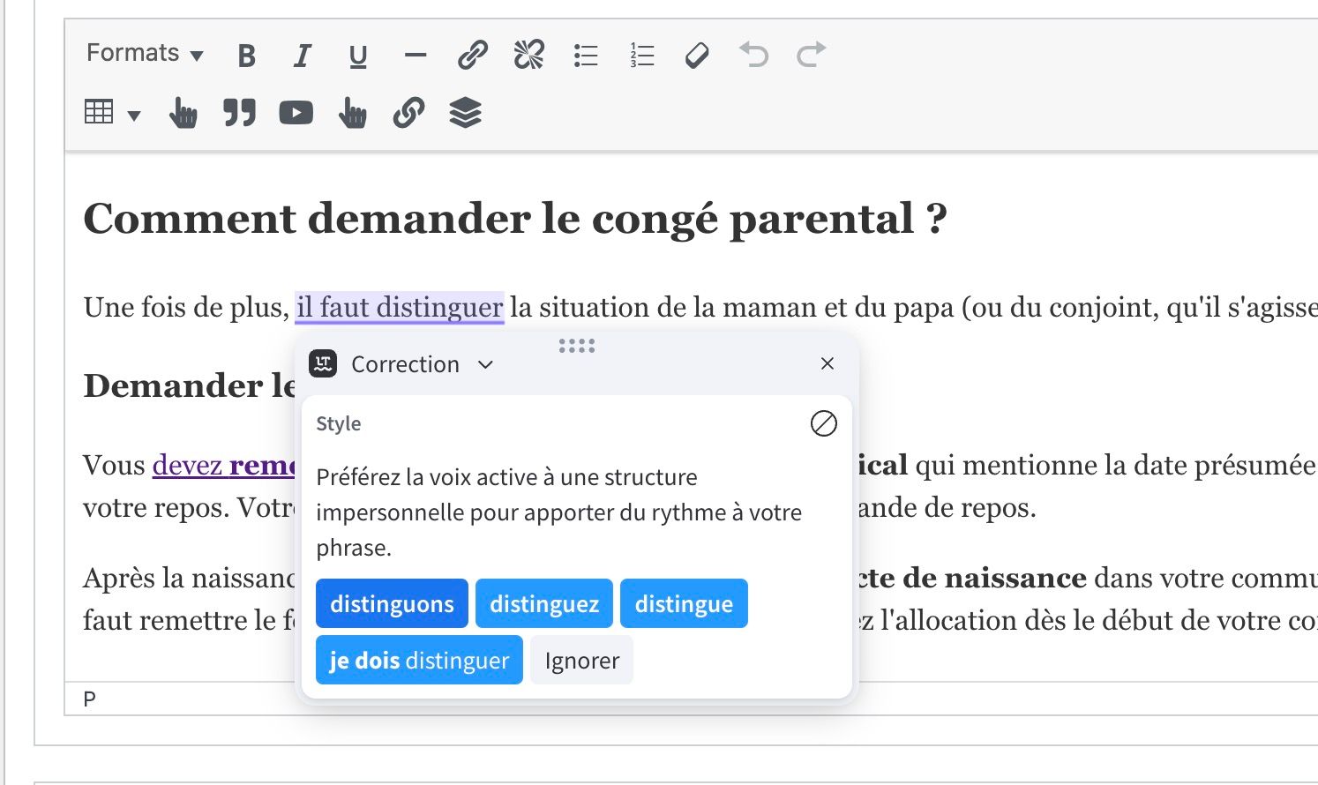Image resolution: width=1318 pixels, height=785 pixels.
Task: Open the Formats dropdown
Action: tap(141, 54)
